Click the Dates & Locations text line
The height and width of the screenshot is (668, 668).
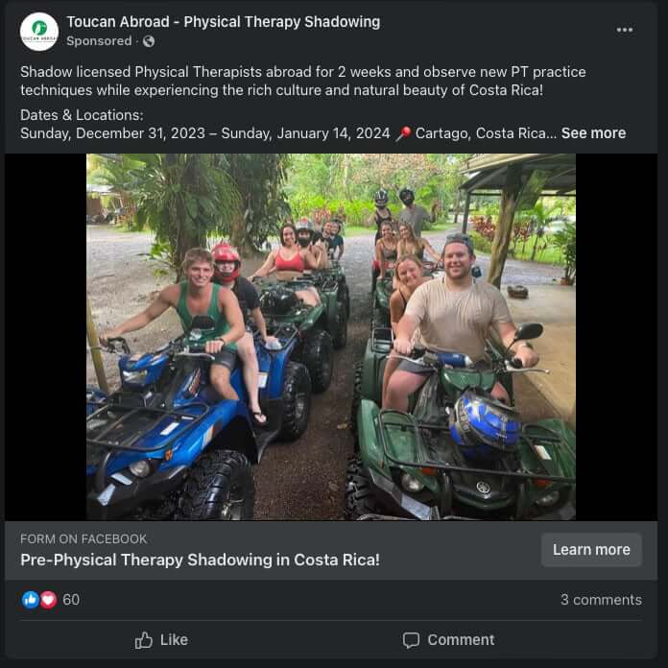coord(82,115)
